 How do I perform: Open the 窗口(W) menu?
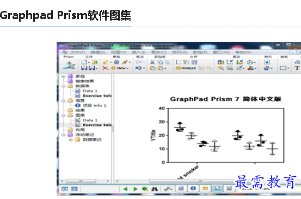coord(221,52)
